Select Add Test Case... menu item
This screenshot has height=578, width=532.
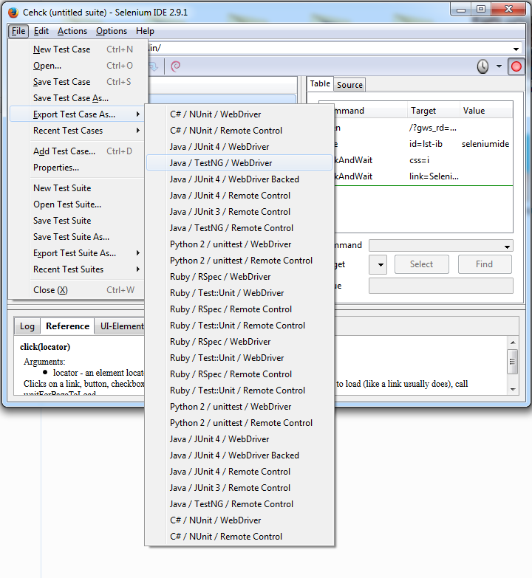[78, 151]
